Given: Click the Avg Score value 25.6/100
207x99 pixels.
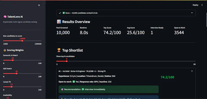Looking at the screenshot, I should pyautogui.click(x=136, y=32).
